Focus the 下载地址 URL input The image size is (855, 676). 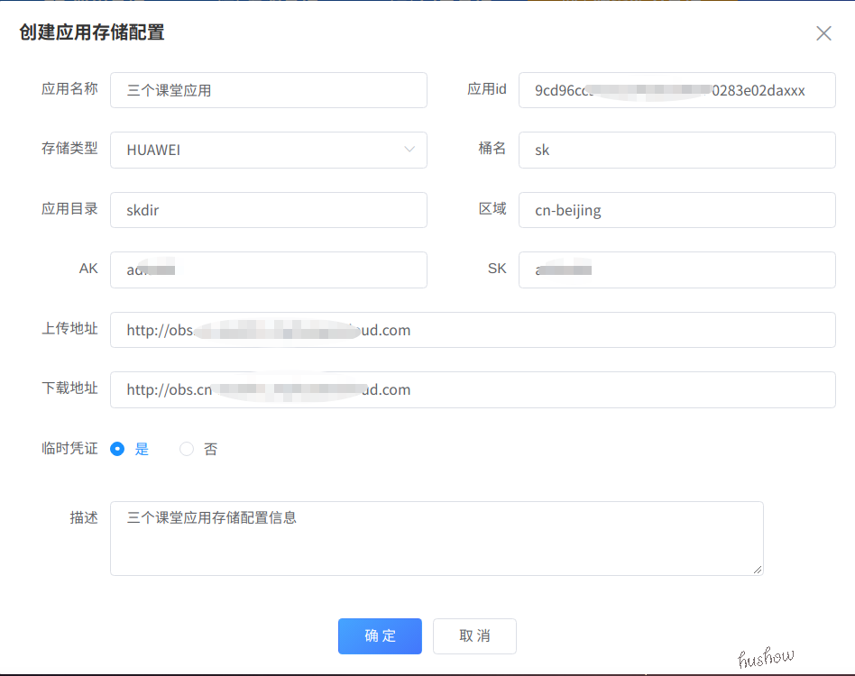(473, 389)
